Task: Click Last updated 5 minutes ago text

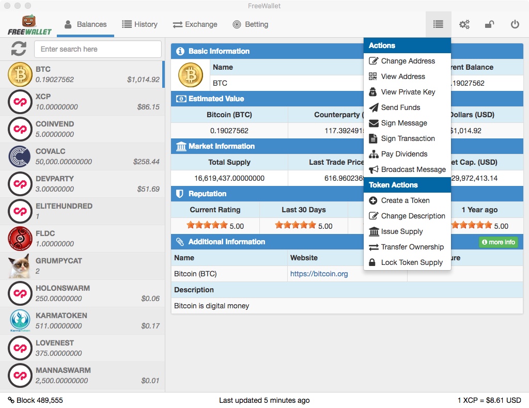Action: click(x=264, y=400)
